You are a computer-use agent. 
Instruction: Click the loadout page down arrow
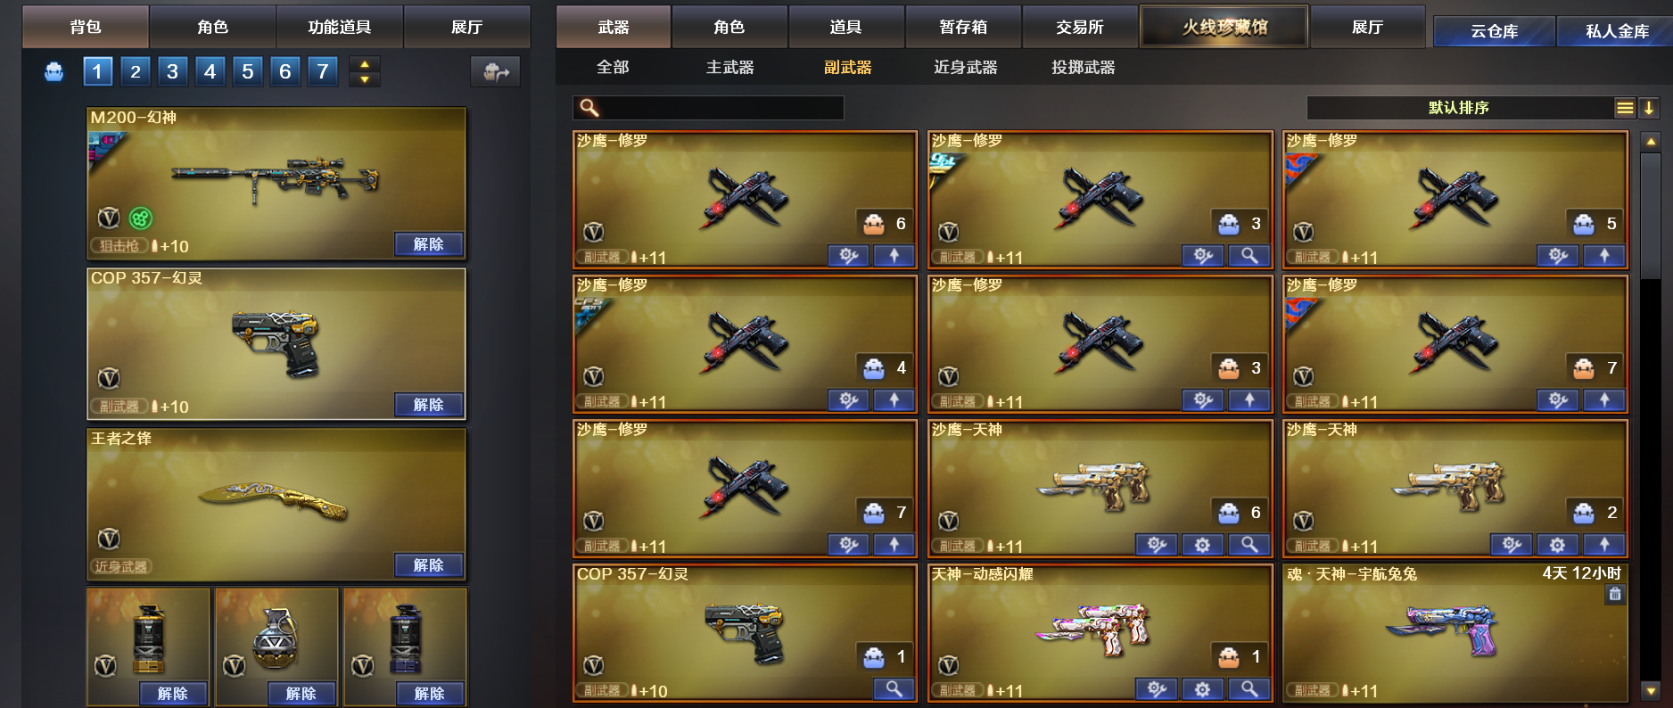tap(364, 79)
